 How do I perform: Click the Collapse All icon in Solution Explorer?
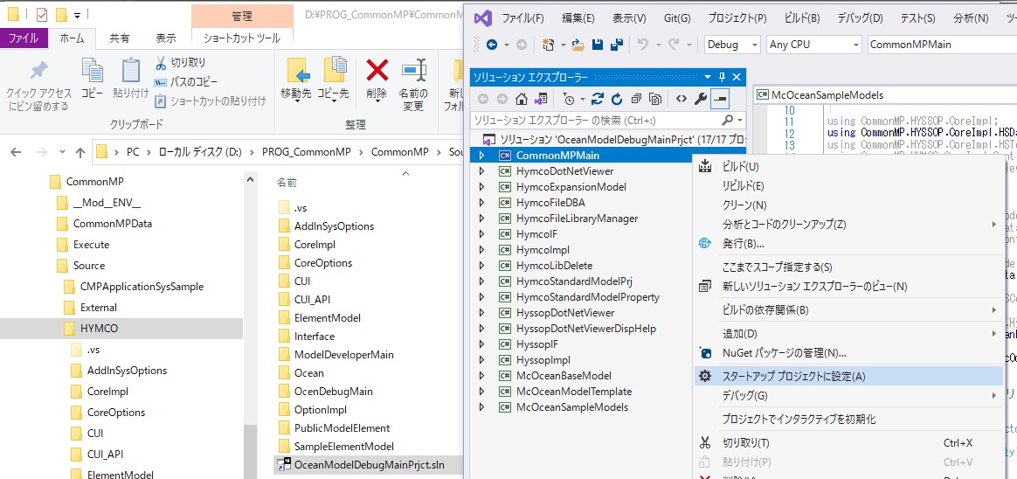(637, 99)
